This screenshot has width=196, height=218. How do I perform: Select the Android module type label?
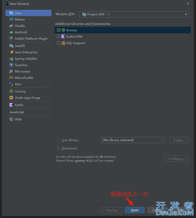tap(21, 32)
